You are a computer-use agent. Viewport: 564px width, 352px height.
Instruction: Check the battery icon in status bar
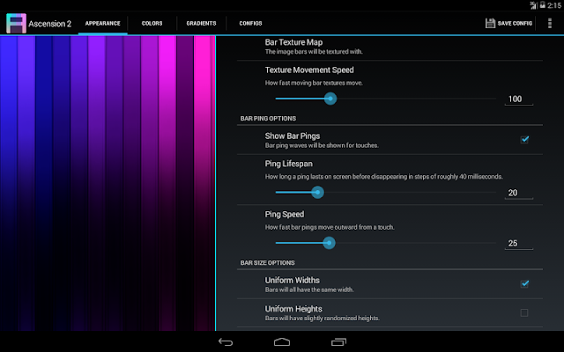(x=543, y=5)
